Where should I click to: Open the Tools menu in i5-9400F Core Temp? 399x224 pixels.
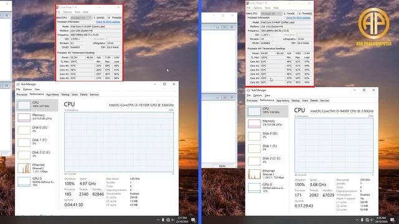coord(267,8)
